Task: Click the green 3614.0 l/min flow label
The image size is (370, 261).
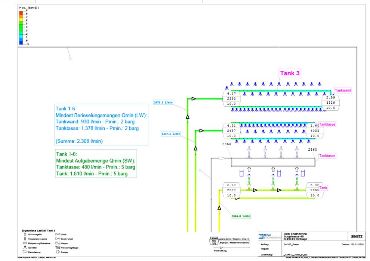Action: coord(241,216)
